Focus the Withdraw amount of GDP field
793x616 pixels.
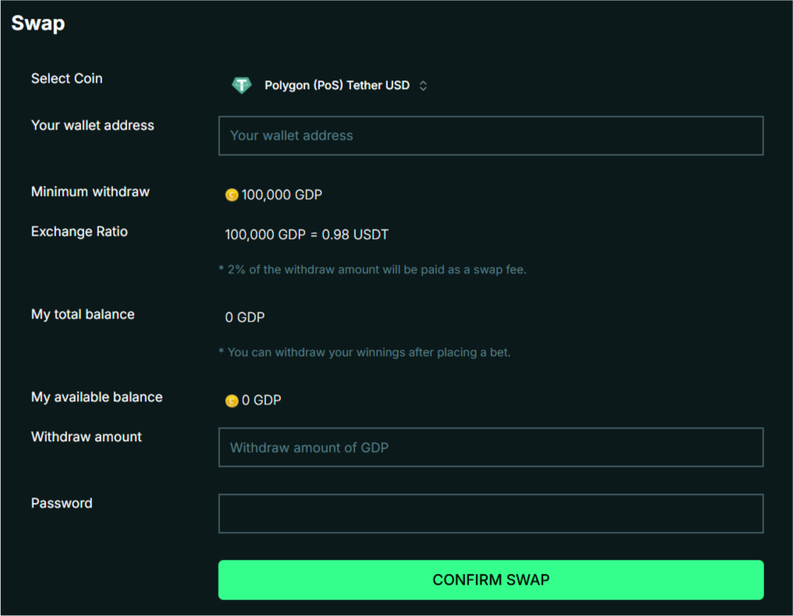(x=490, y=447)
